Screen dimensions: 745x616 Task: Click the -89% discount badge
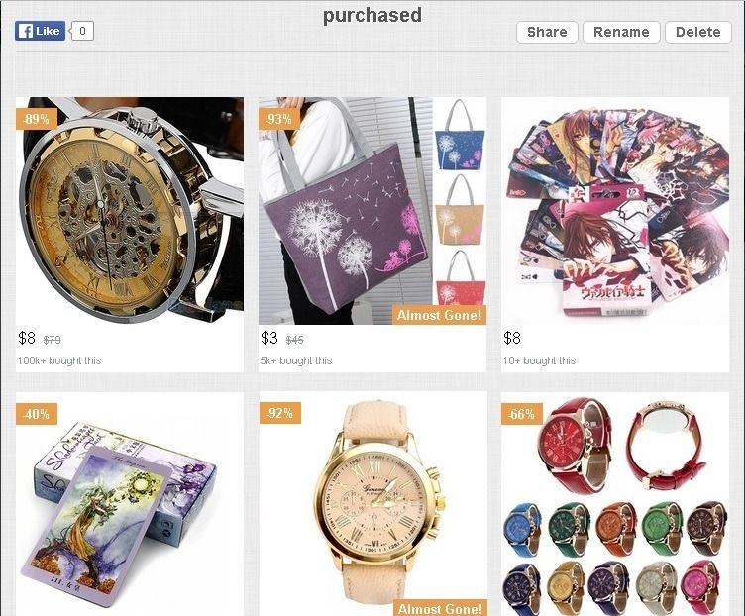tap(37, 119)
